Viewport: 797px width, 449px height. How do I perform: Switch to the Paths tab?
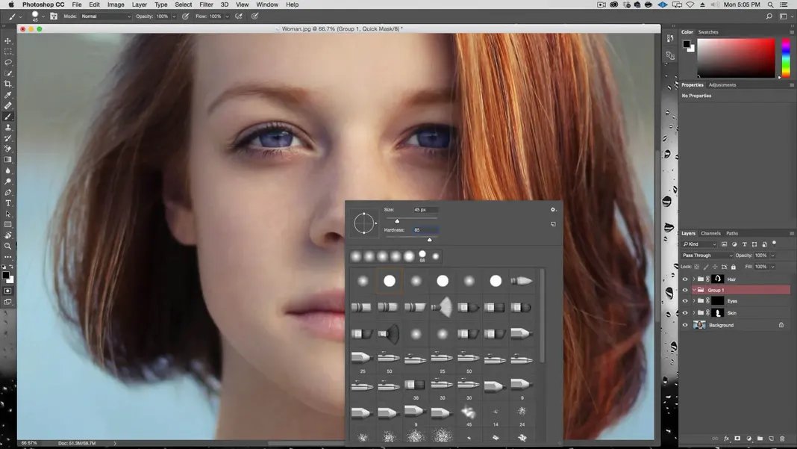pyautogui.click(x=732, y=233)
